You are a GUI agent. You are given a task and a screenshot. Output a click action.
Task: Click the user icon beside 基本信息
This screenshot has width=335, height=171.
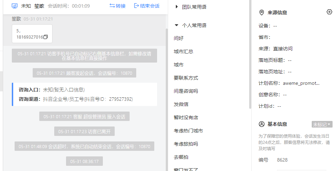pyautogui.click(x=262, y=124)
